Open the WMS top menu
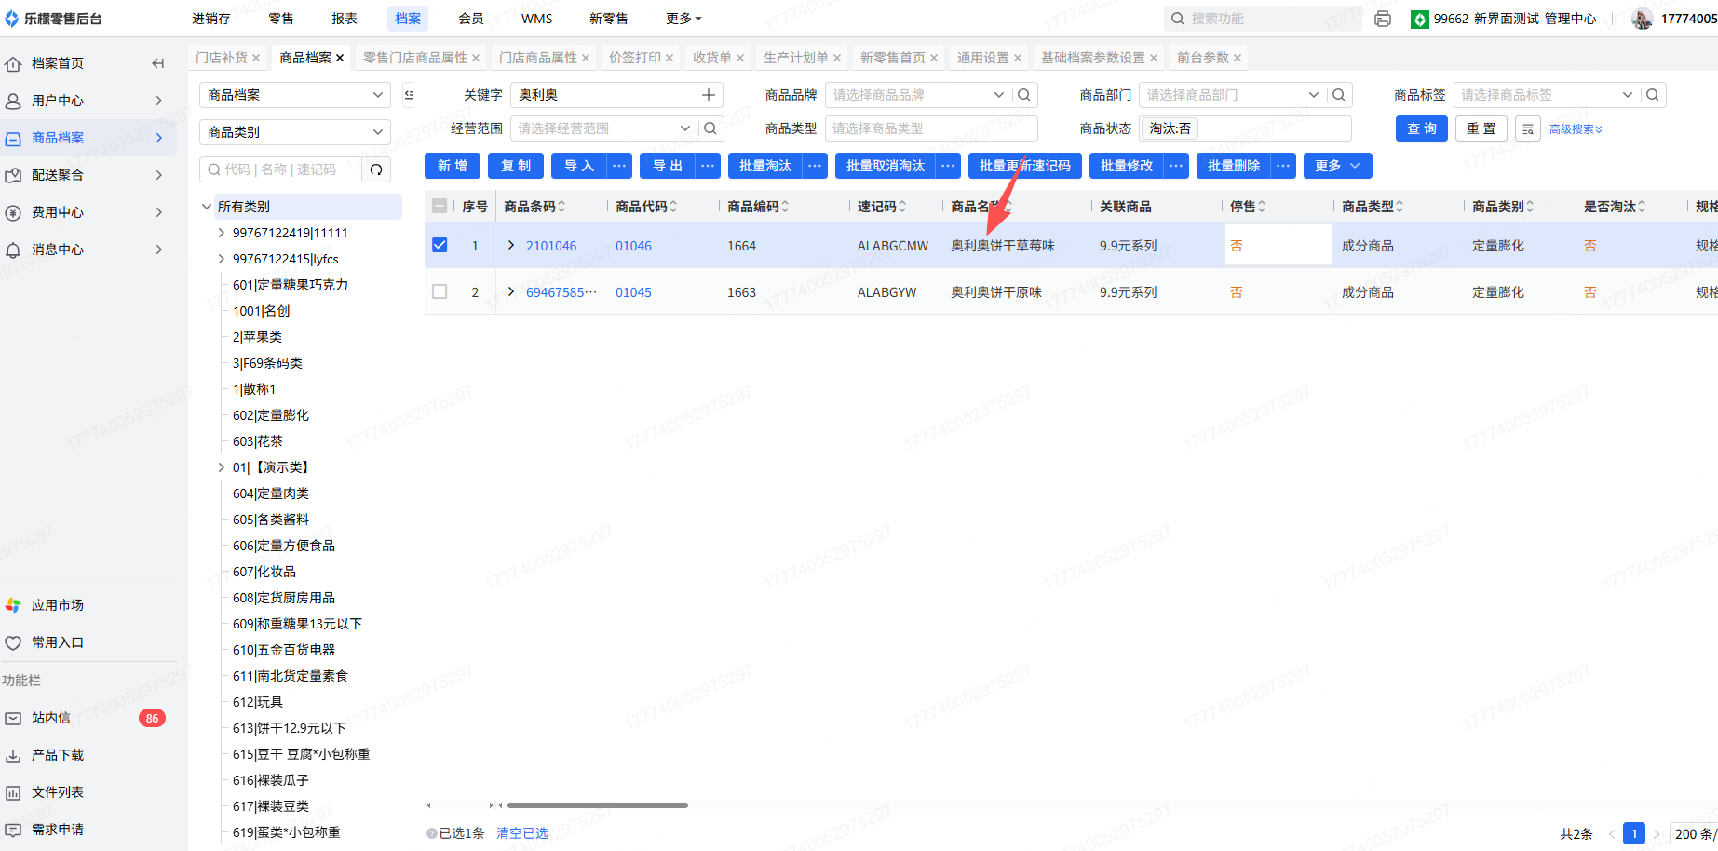The width and height of the screenshot is (1718, 851). (x=537, y=19)
